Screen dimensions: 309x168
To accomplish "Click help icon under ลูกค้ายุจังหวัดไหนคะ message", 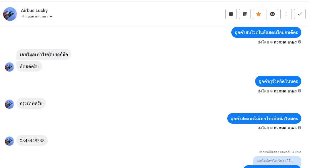I will 300,91.
